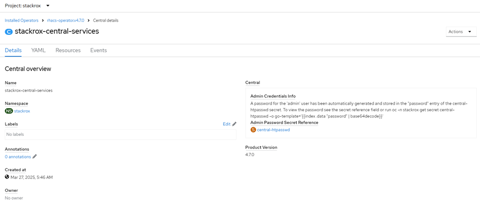480x200 pixels.
Task: Click the green NS namespace badge icon
Action: point(9,111)
